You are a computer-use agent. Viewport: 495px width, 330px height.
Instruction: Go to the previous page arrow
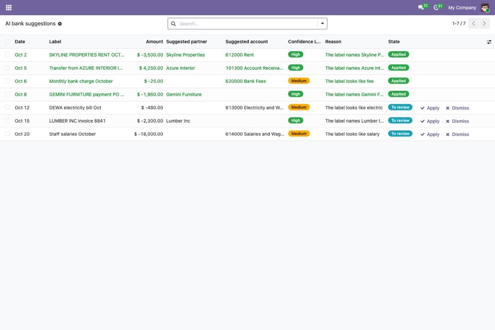[x=473, y=23]
